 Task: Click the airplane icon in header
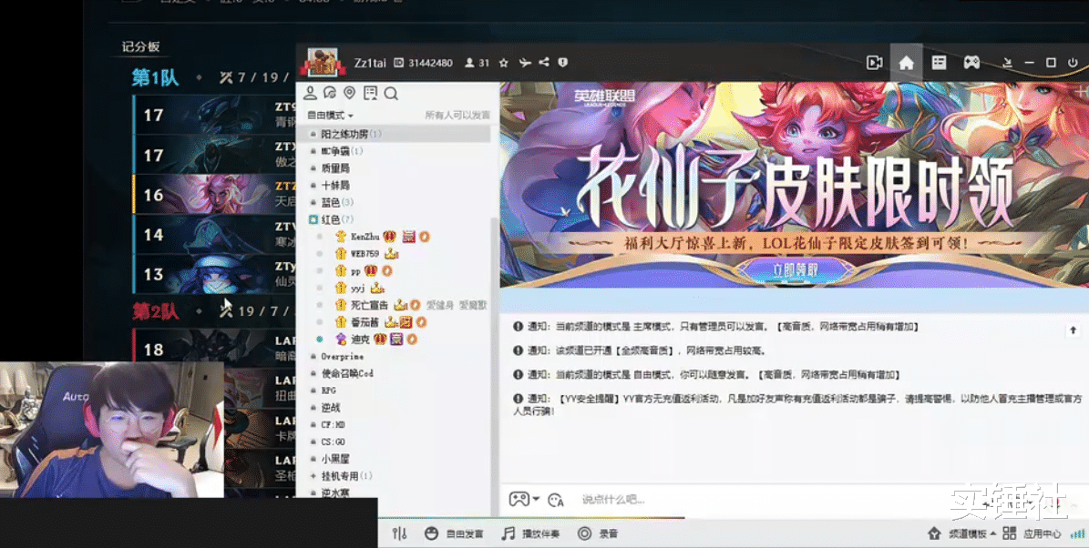coord(524,63)
